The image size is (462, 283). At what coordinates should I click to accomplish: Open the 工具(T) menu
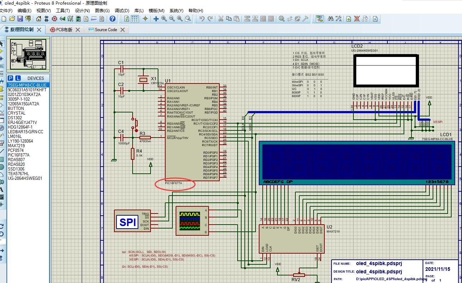[x=63, y=10]
